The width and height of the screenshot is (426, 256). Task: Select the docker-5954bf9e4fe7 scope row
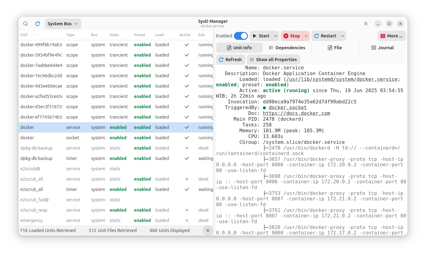point(116,55)
